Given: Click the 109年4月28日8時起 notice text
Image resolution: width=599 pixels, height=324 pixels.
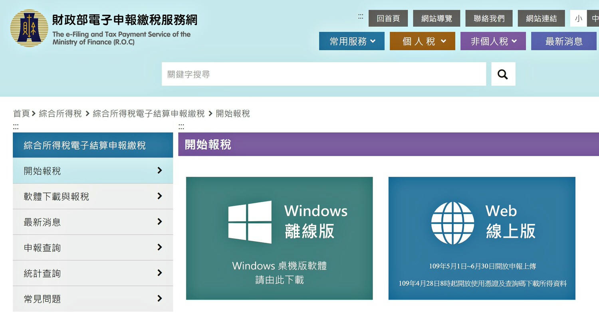Looking at the screenshot, I should pyautogui.click(x=482, y=283).
